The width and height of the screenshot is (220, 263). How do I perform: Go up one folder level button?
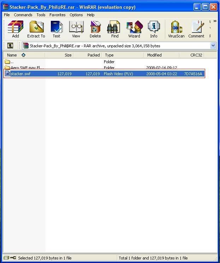point(10,46)
